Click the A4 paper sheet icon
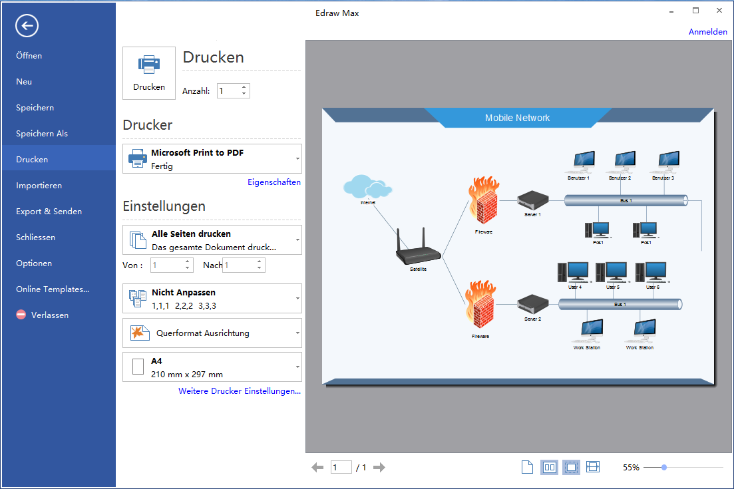This screenshot has width=734, height=489. point(138,367)
